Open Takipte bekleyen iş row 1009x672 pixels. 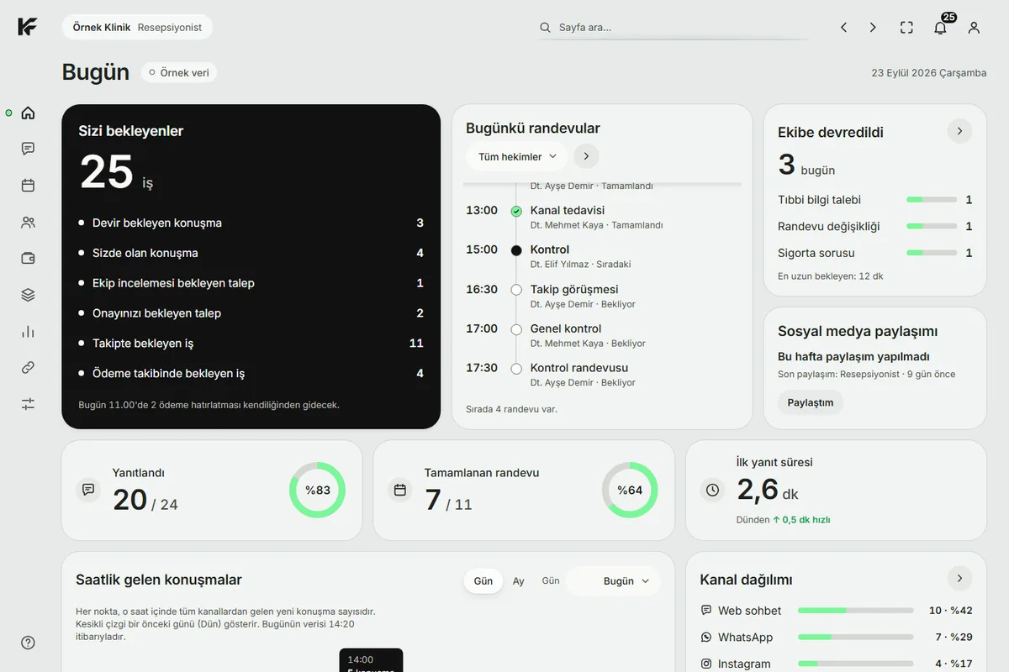click(251, 343)
